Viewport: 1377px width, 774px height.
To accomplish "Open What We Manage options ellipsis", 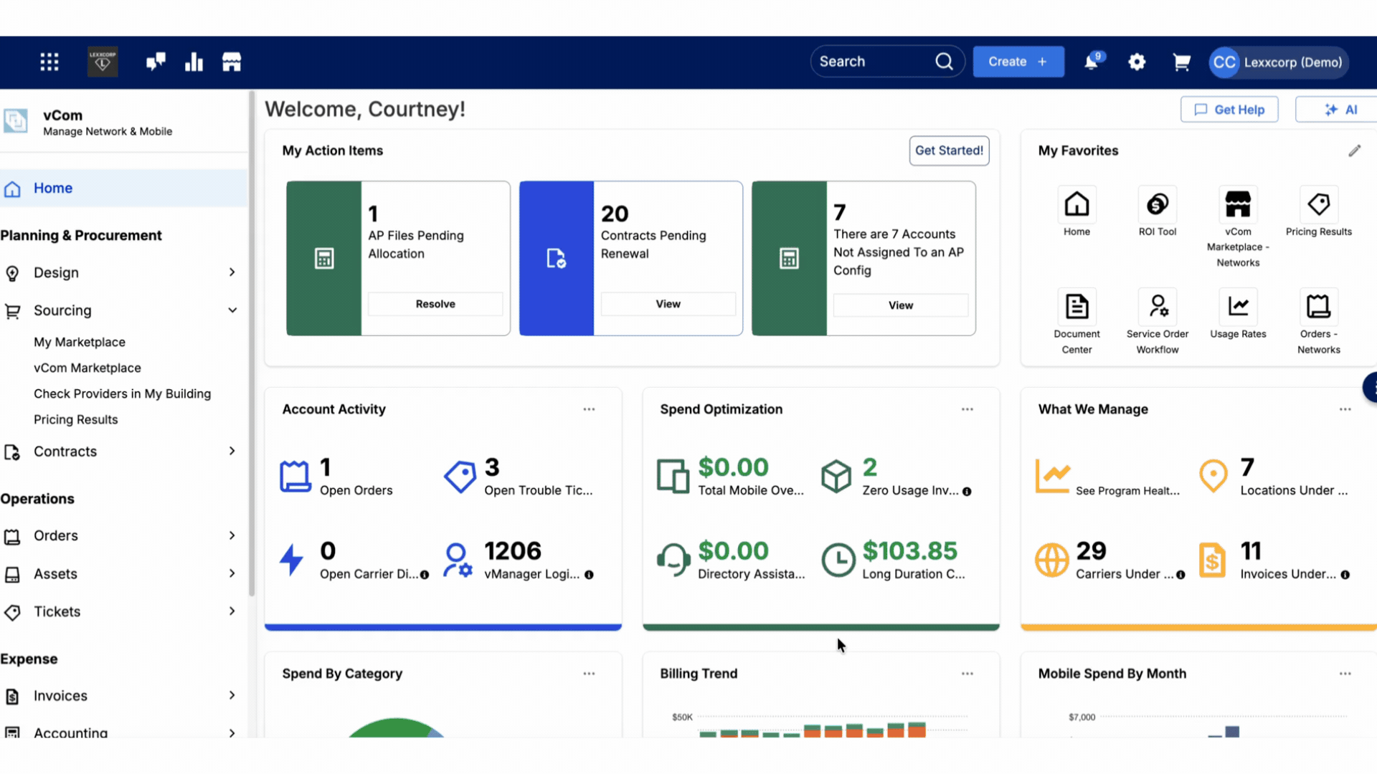I will pyautogui.click(x=1345, y=409).
